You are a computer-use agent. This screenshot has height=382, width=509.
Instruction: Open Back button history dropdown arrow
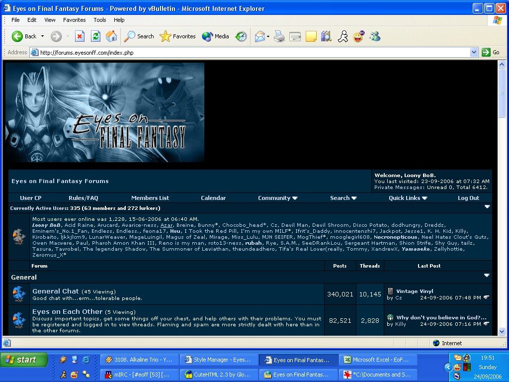(43, 36)
